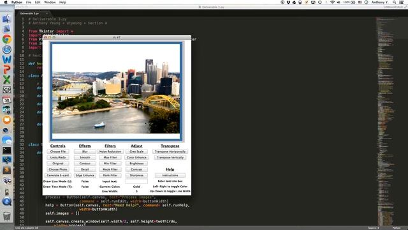
Task: Open QuickTime Player from the dock
Action: (7, 201)
